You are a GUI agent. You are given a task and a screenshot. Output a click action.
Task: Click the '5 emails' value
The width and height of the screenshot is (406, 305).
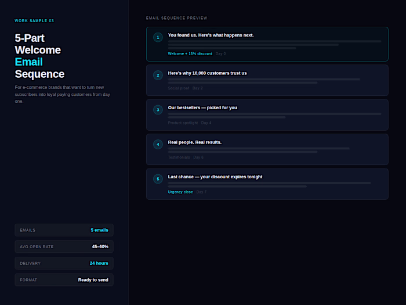(99, 230)
